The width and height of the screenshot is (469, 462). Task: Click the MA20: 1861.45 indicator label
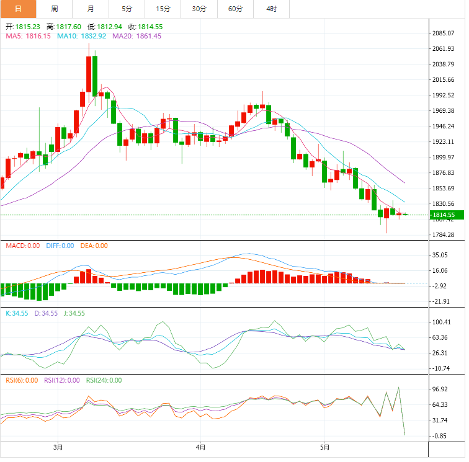[x=137, y=36]
